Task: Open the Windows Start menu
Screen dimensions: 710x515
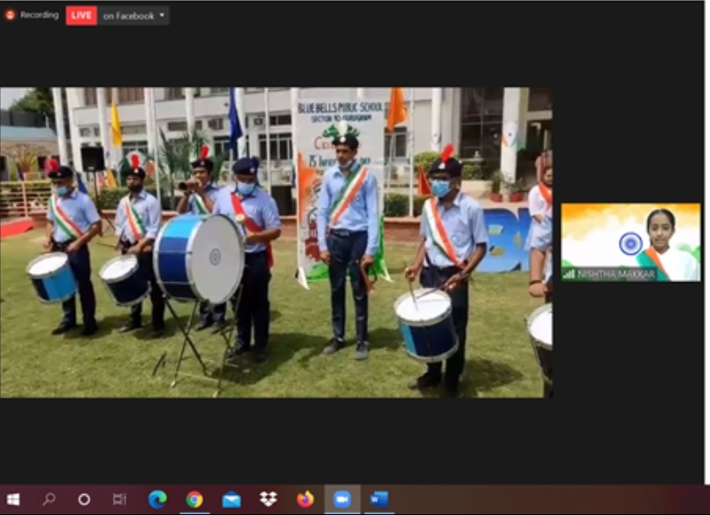Action: pyautogui.click(x=14, y=499)
